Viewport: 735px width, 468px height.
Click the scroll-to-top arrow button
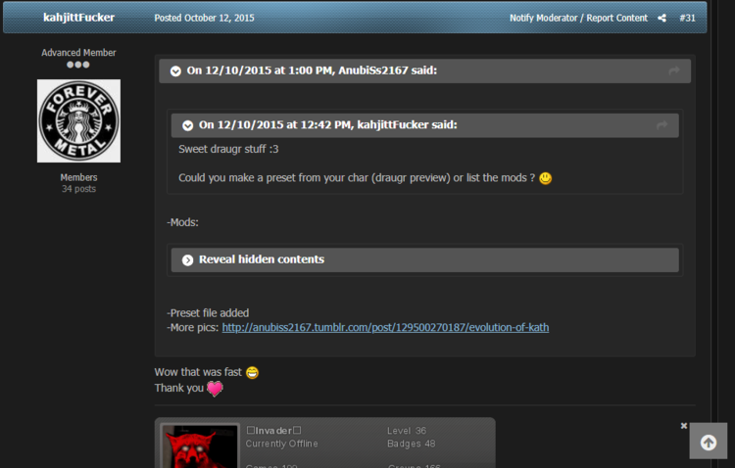(x=709, y=442)
